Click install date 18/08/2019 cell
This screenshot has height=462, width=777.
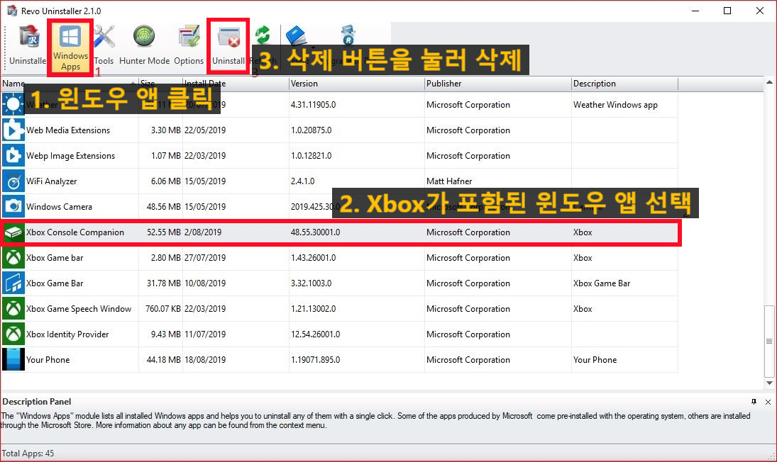point(204,359)
